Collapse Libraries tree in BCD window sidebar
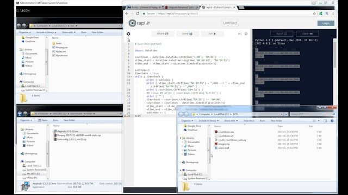This screenshot has height=195, width=348. [x=181, y=138]
